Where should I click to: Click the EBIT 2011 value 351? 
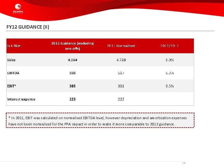pos(121,86)
